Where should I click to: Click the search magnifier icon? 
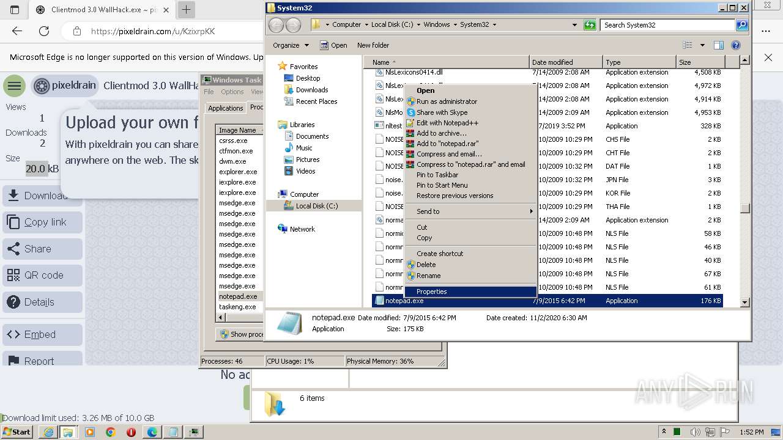pyautogui.click(x=742, y=25)
